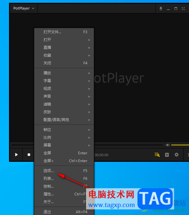Expand the 直播 submenu

64,48
